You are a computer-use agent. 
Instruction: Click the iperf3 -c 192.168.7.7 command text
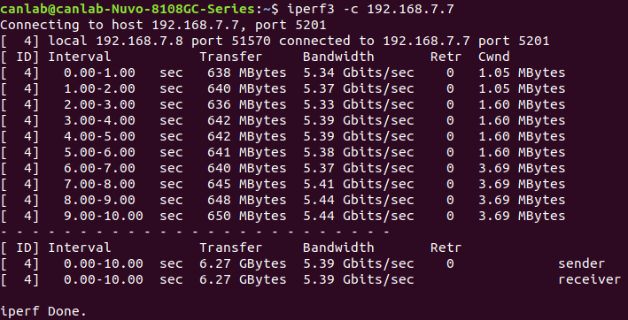[x=370, y=9]
